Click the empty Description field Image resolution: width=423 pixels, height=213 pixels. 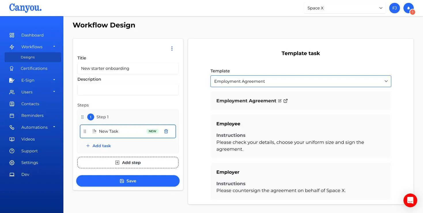(x=128, y=90)
